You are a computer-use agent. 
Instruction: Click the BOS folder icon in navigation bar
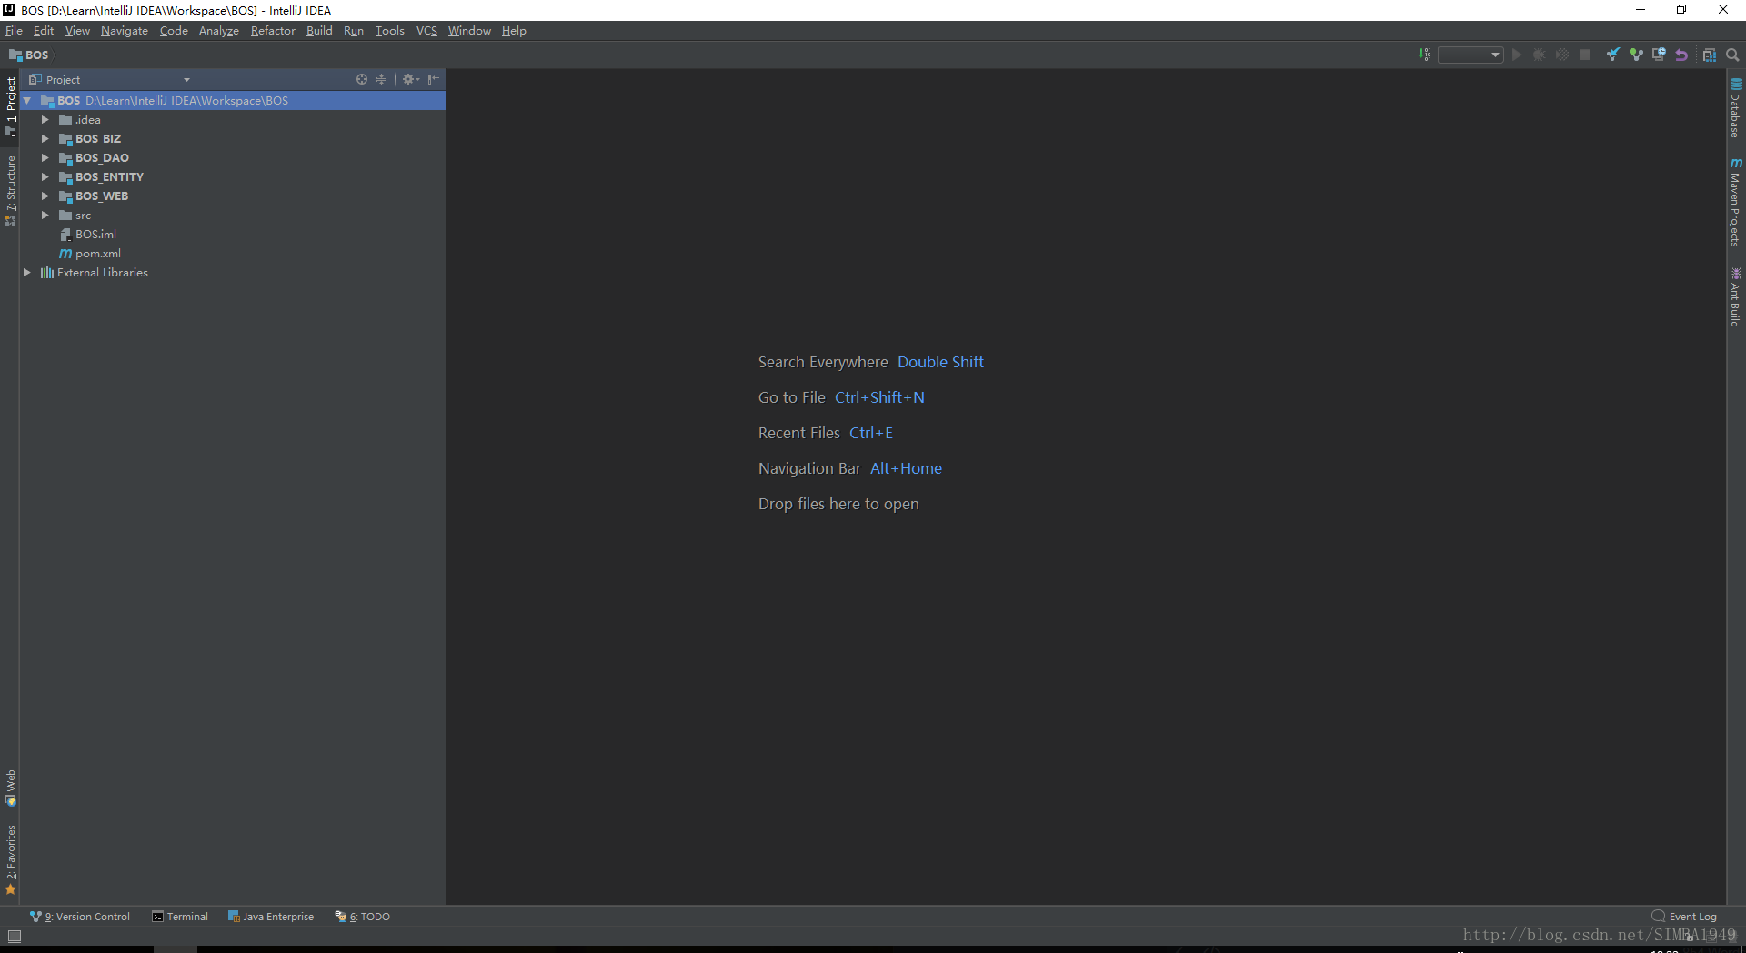tap(15, 55)
